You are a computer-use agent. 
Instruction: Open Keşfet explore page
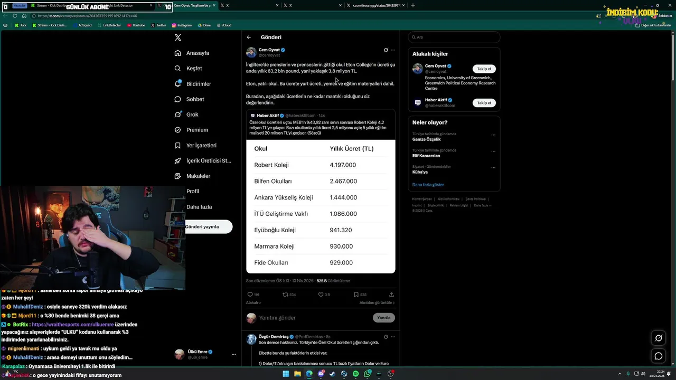point(189,69)
